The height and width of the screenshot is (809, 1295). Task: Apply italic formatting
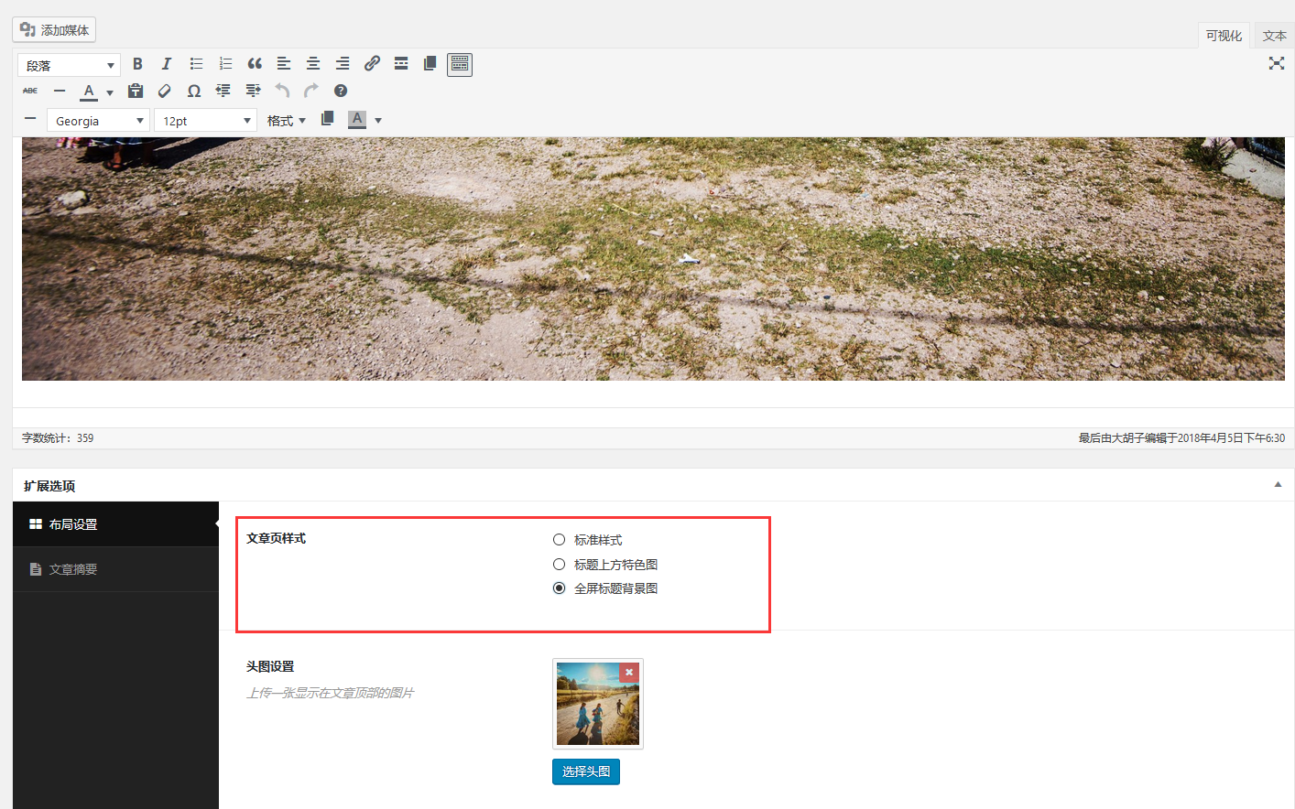click(167, 64)
